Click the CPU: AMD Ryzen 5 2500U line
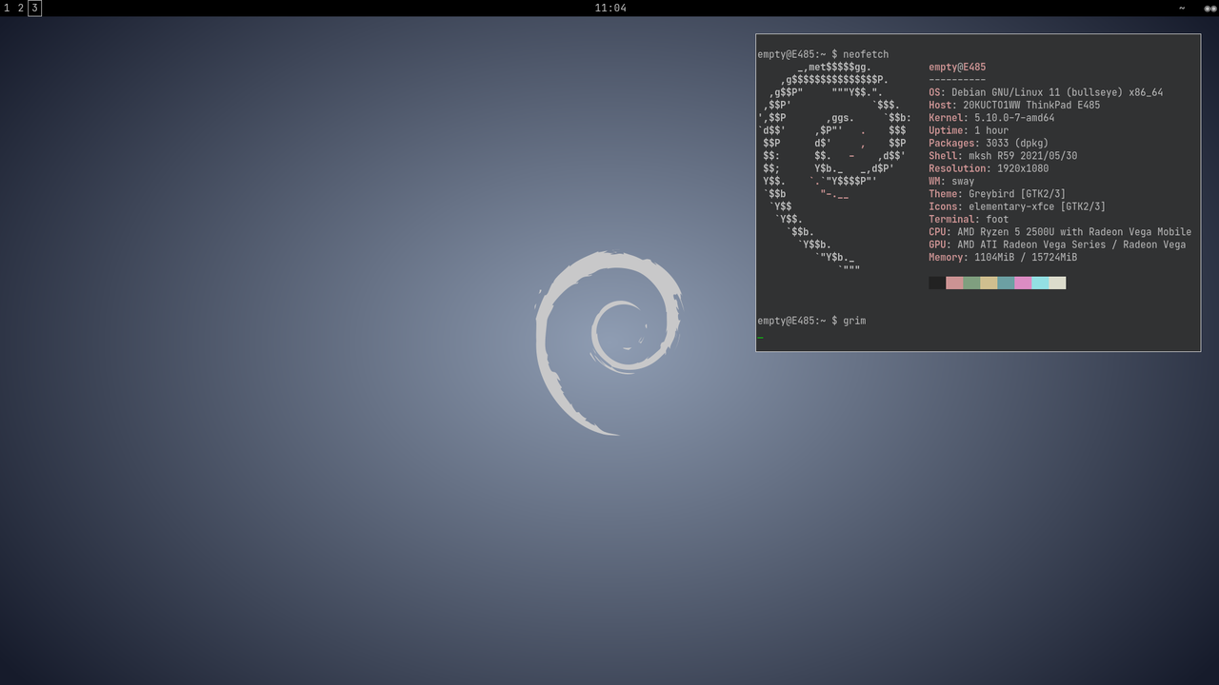The image size is (1219, 685). pyautogui.click(x=1060, y=232)
